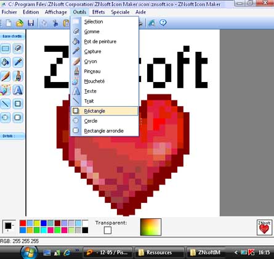The image size is (274, 259).
Task: Choose Cryon from the Outils menu
Action: 105,61
